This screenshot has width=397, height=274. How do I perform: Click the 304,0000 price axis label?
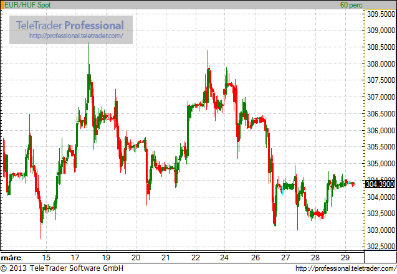pos(381,197)
